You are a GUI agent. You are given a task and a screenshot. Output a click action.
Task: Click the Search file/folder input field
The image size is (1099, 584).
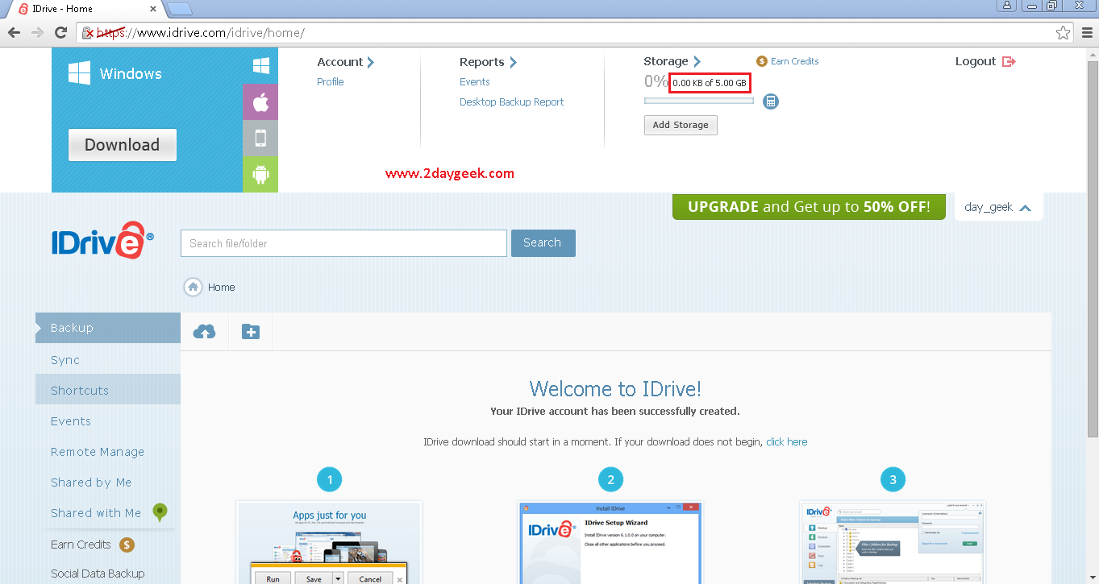343,243
